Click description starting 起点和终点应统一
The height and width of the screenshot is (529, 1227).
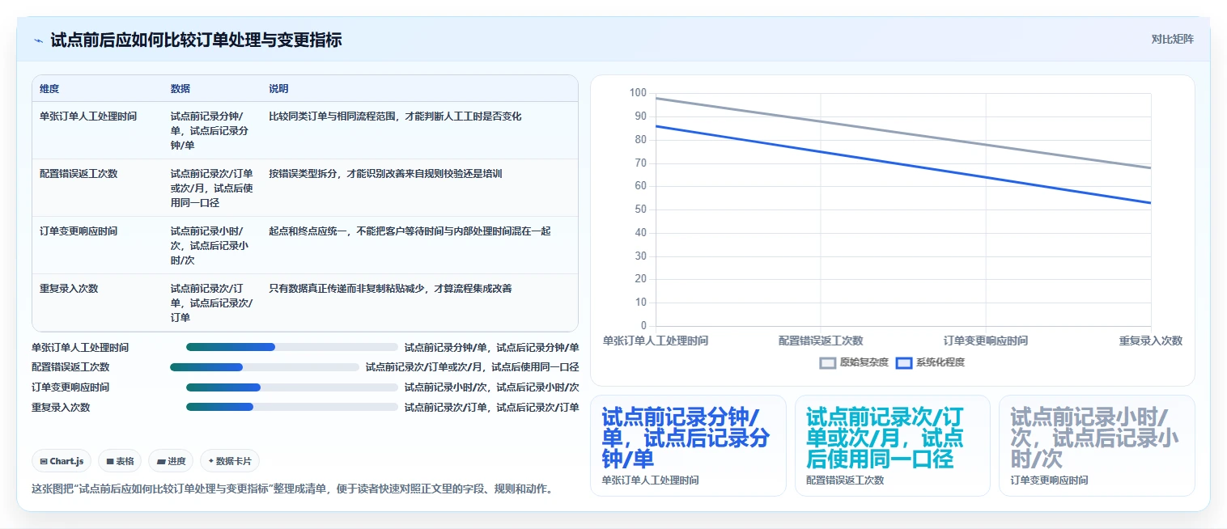click(x=410, y=231)
